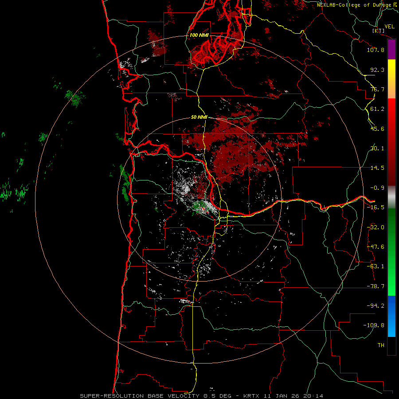Click the -94.2 scale value
This screenshot has height=399, width=399.
[x=376, y=306]
